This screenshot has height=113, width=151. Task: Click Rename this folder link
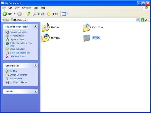(18, 32)
